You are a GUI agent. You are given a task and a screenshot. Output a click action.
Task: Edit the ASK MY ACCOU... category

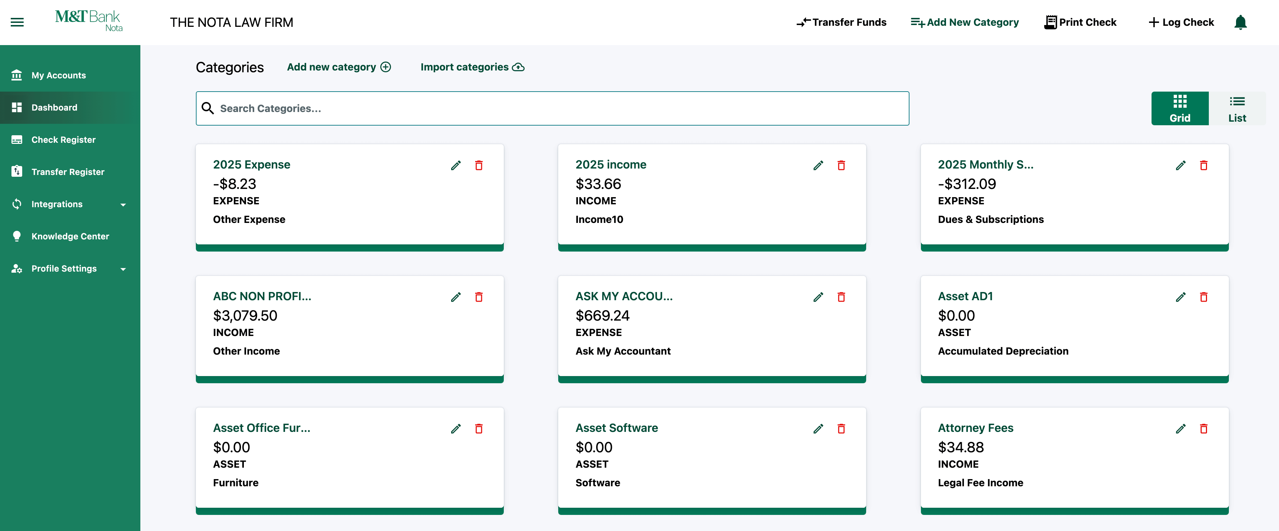tap(818, 297)
